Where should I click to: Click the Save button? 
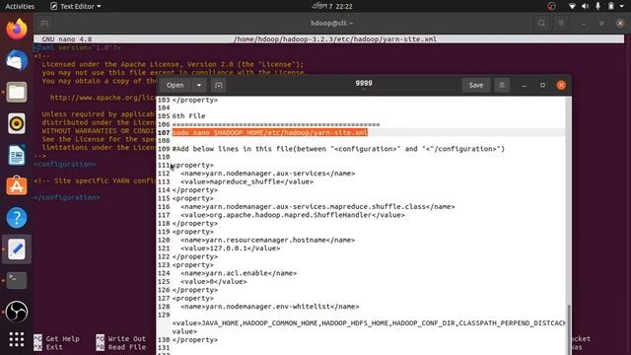476,86
